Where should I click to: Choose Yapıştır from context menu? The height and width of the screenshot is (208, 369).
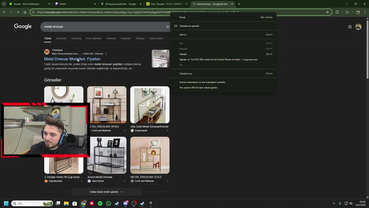223,54
